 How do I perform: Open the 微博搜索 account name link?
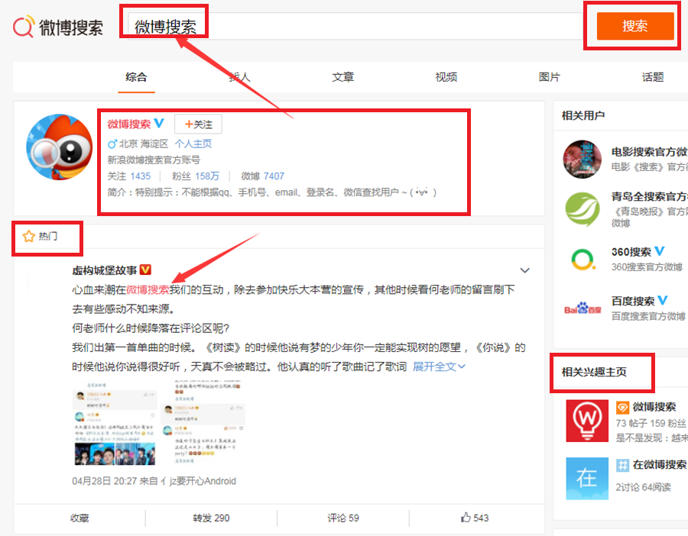point(129,124)
